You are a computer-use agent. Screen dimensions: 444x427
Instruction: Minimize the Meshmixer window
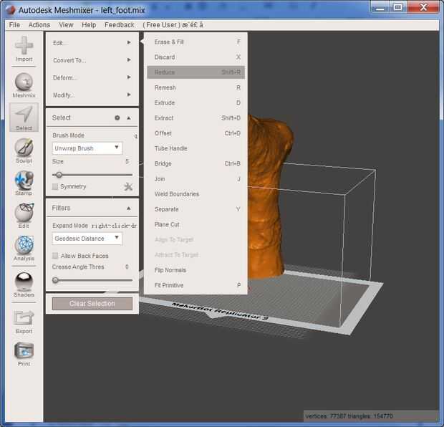[380, 8]
